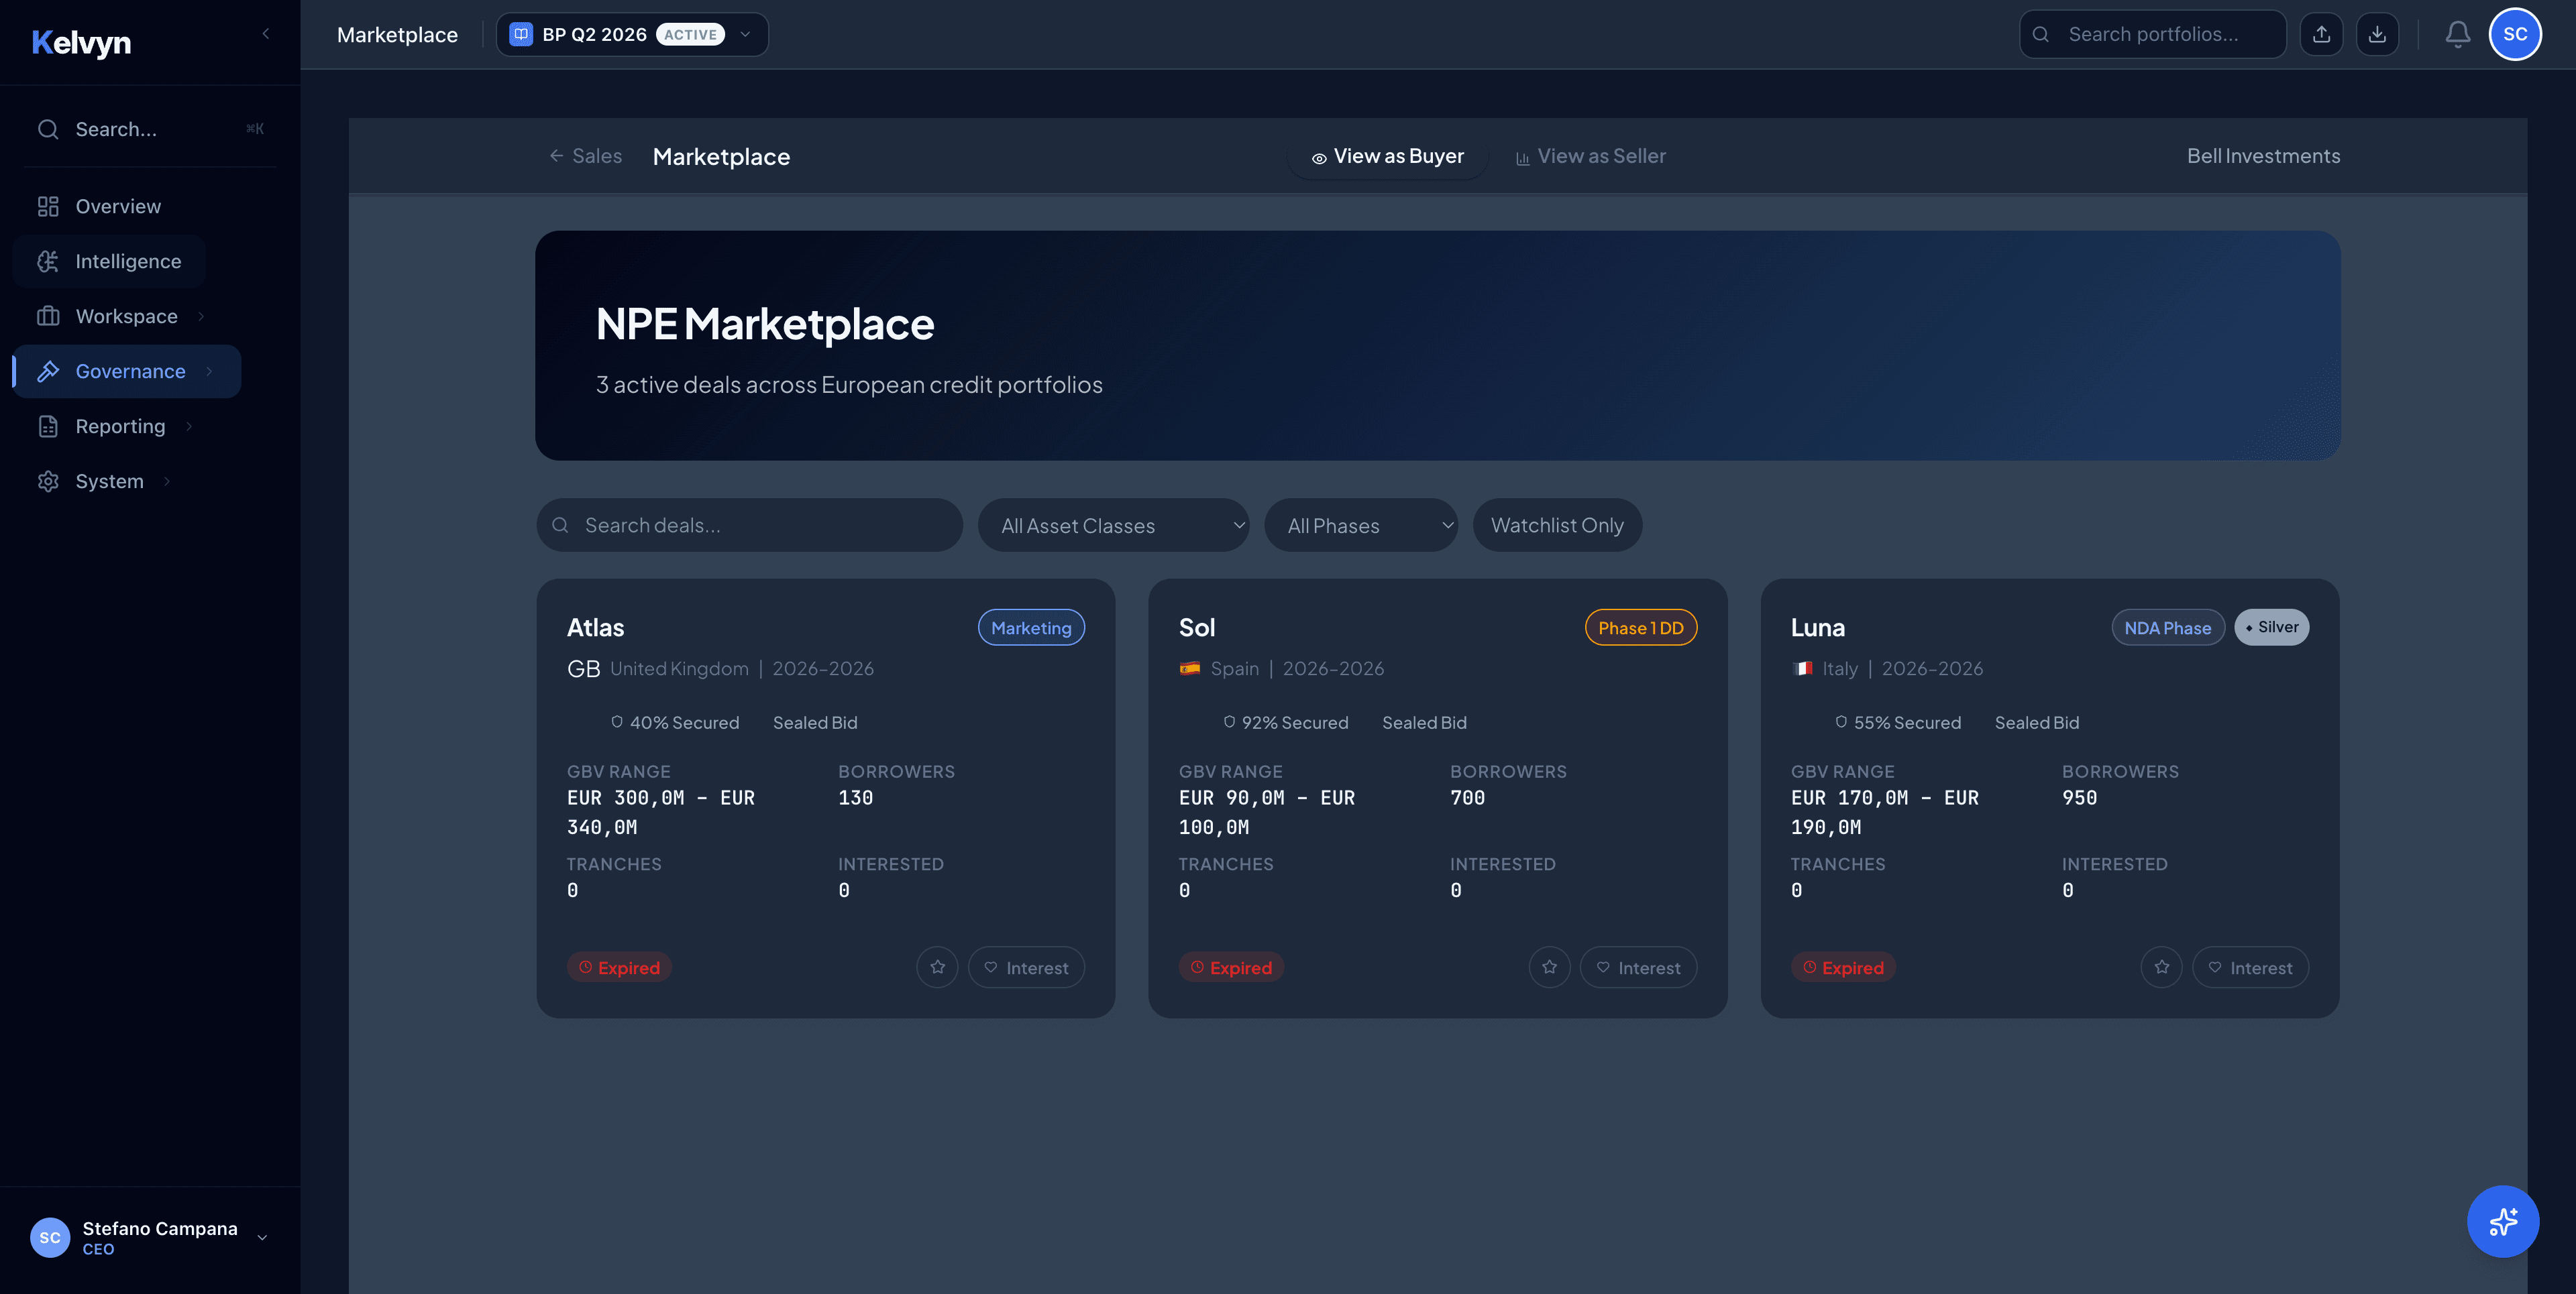Screen dimensions: 2576x1294
Task: Open notifications bell
Action: tap(2457, 34)
